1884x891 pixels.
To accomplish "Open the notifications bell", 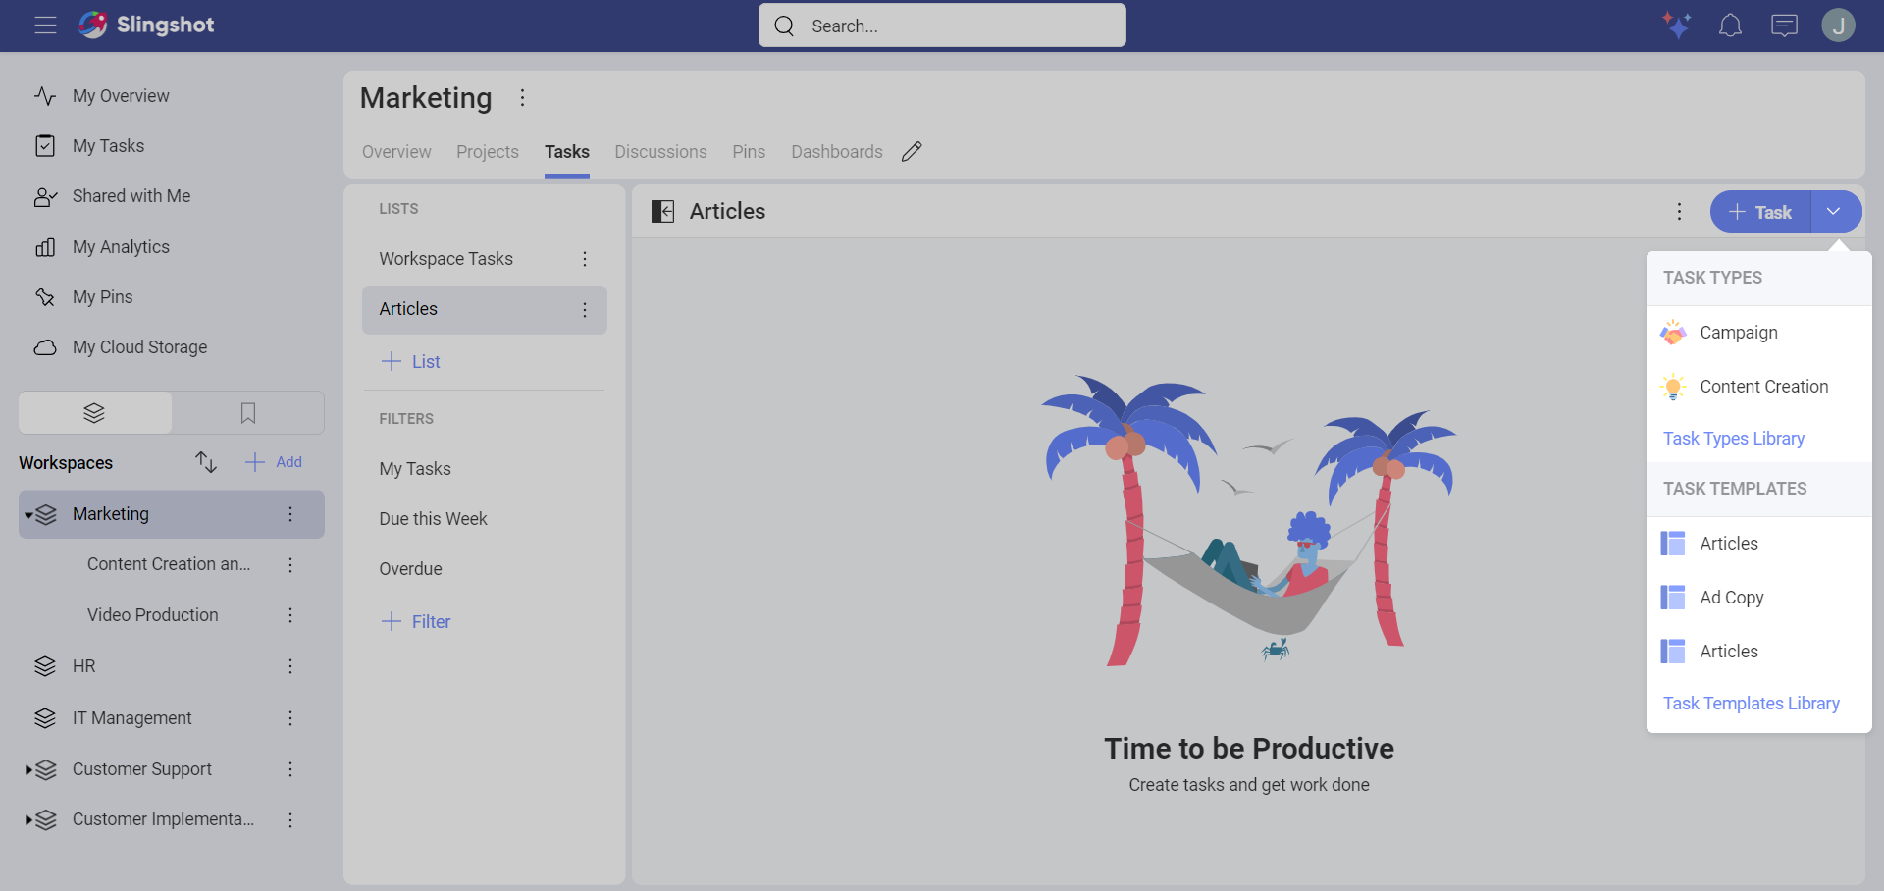I will [1730, 26].
